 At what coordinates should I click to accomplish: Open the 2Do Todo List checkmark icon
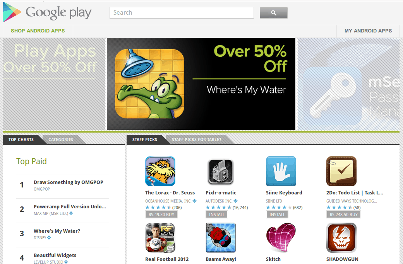tap(341, 171)
